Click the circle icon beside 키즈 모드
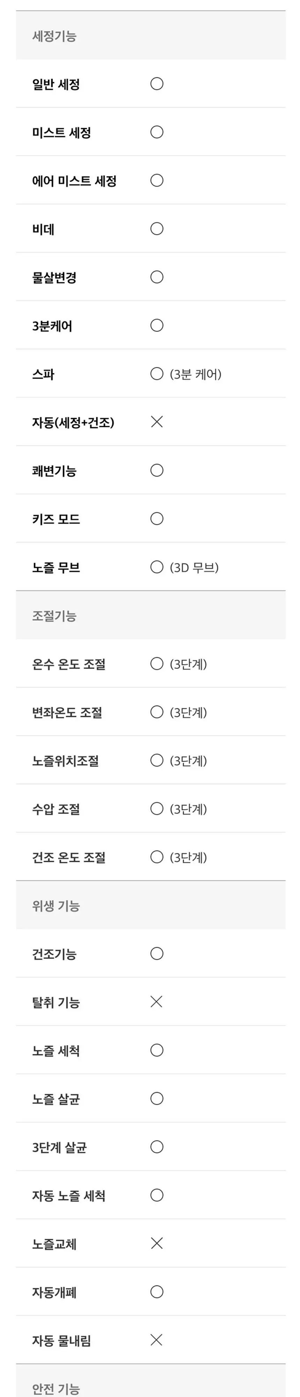300x1397 pixels. 157,518
